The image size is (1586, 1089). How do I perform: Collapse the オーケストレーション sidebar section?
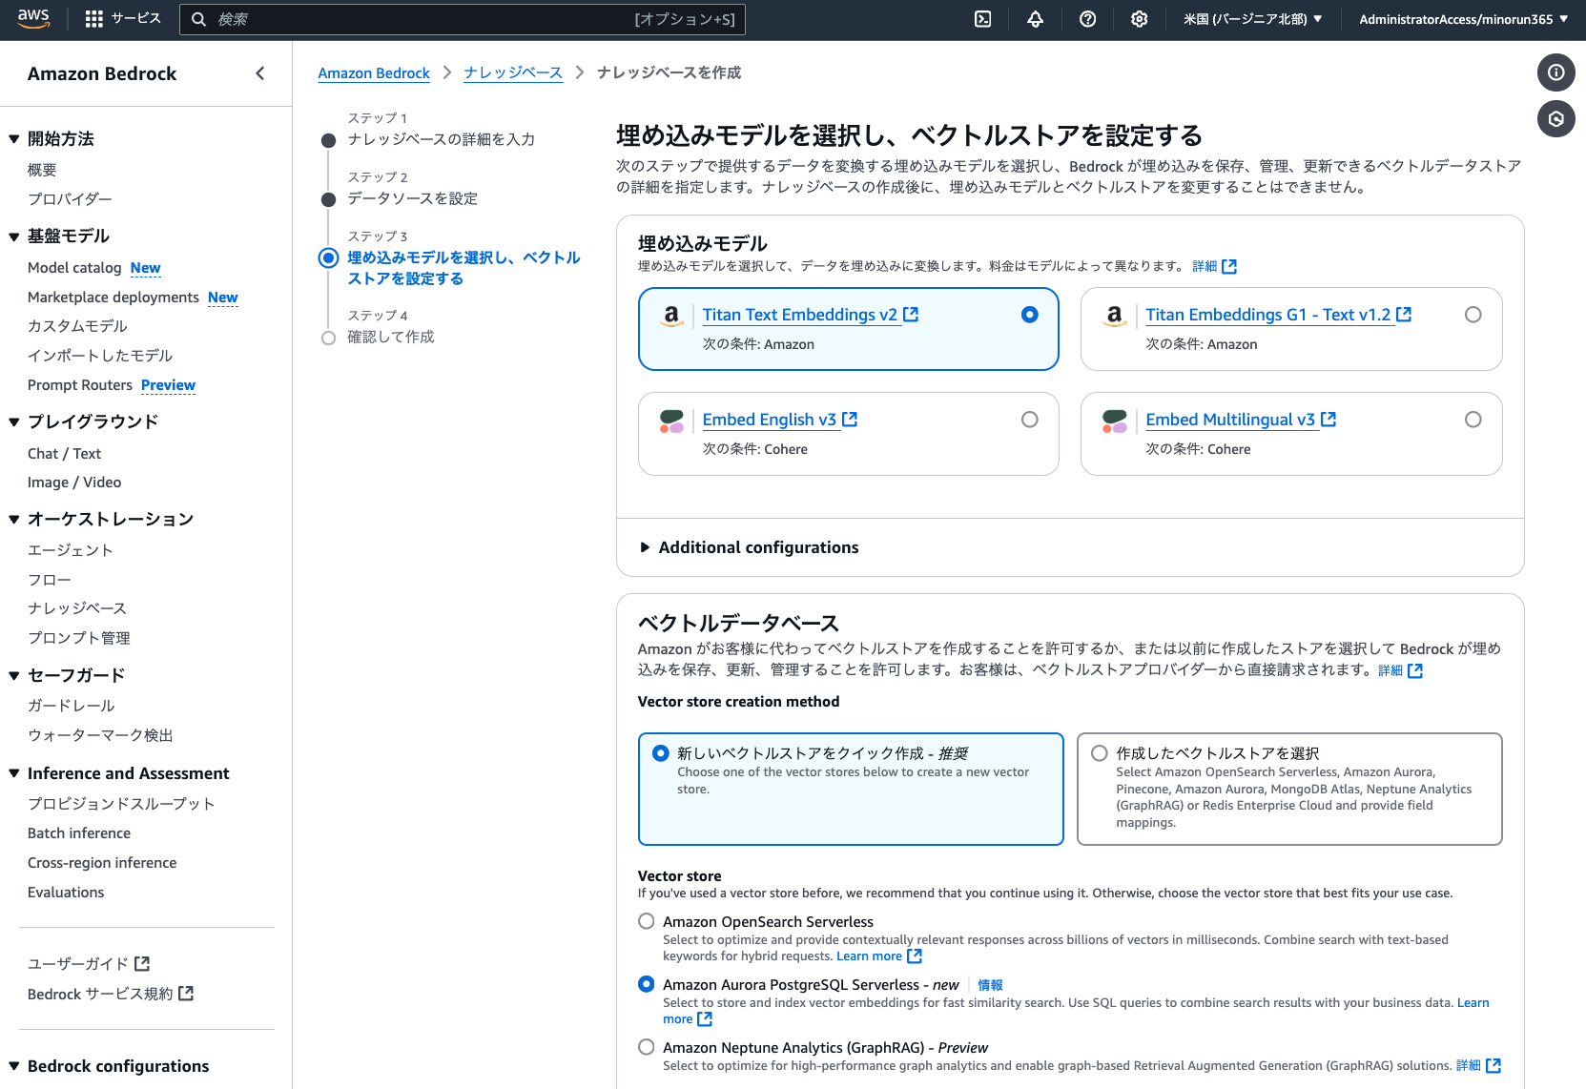[x=14, y=520]
